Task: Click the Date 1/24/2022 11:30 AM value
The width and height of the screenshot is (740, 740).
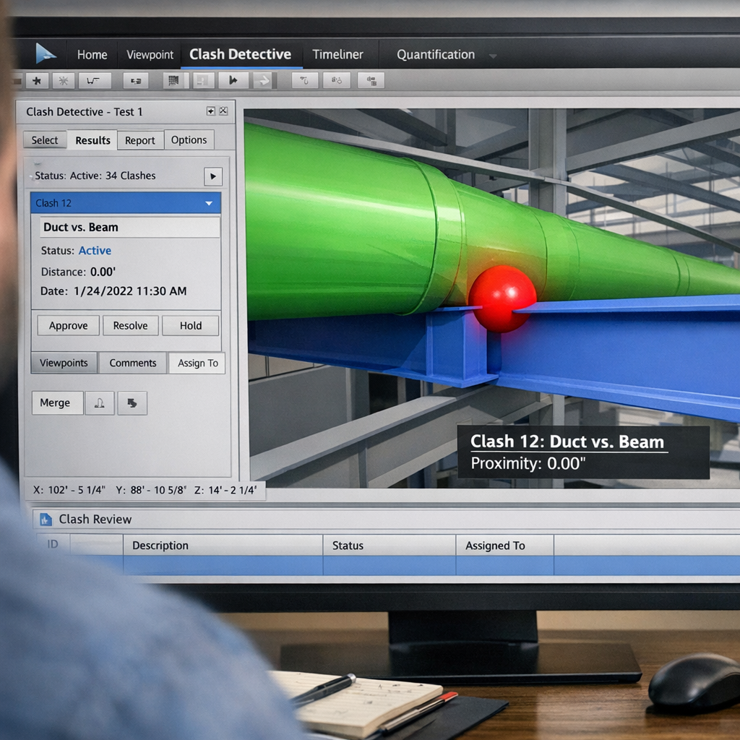Action: click(x=130, y=291)
